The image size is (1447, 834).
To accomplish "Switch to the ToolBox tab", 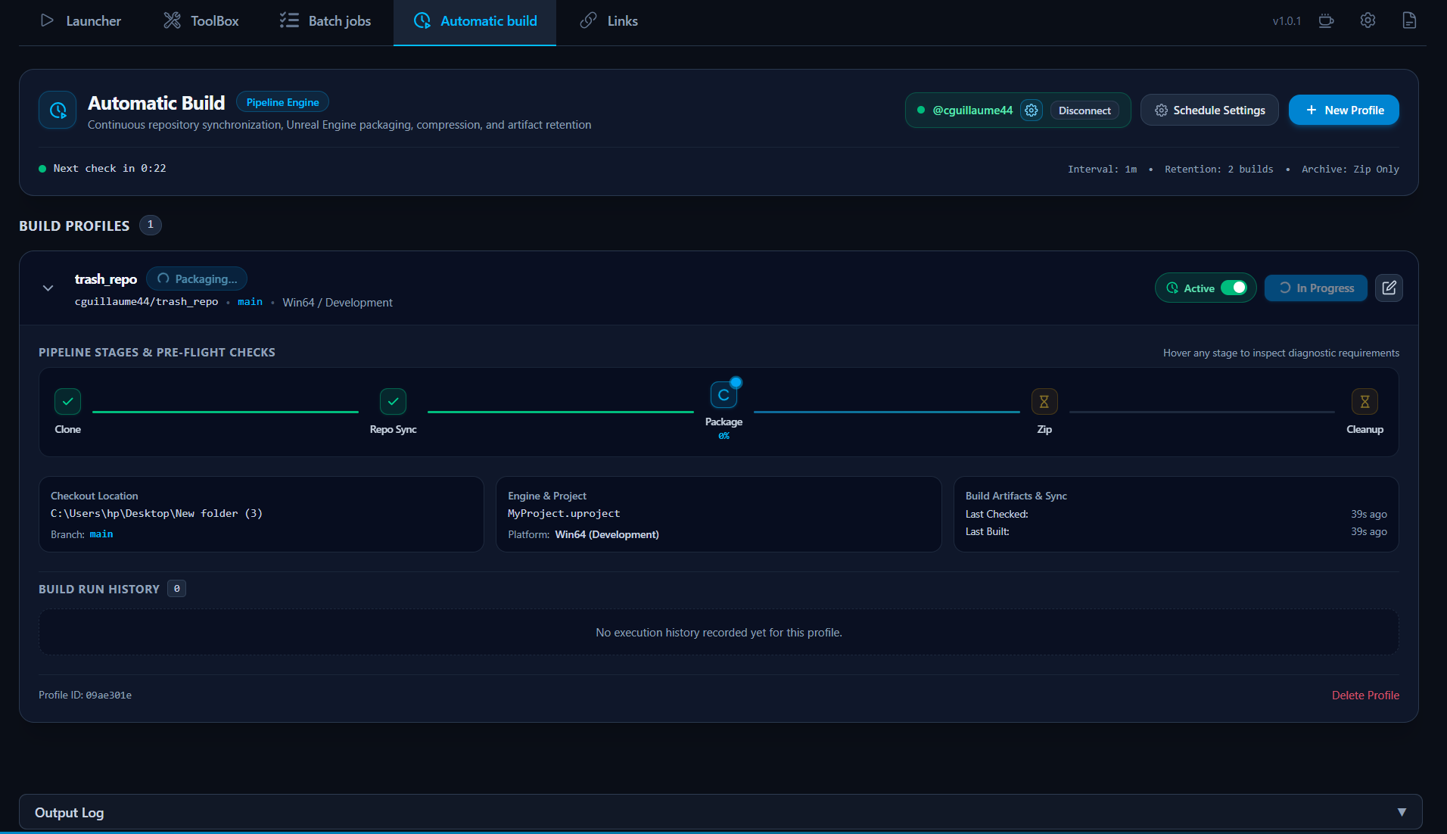I will (201, 21).
